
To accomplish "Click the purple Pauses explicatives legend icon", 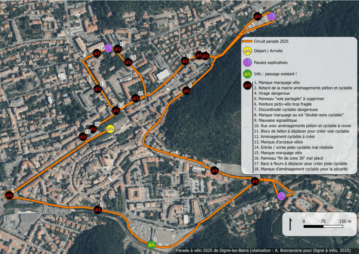I will coord(248,62).
